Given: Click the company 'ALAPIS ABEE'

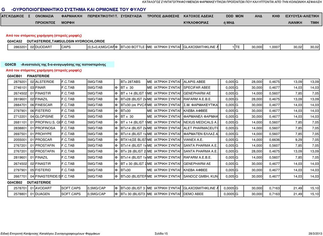Looking at the screenshot, I should [194, 82].
